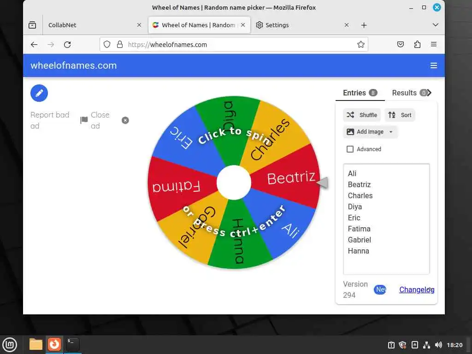Close the ad with the X icon

(x=125, y=120)
